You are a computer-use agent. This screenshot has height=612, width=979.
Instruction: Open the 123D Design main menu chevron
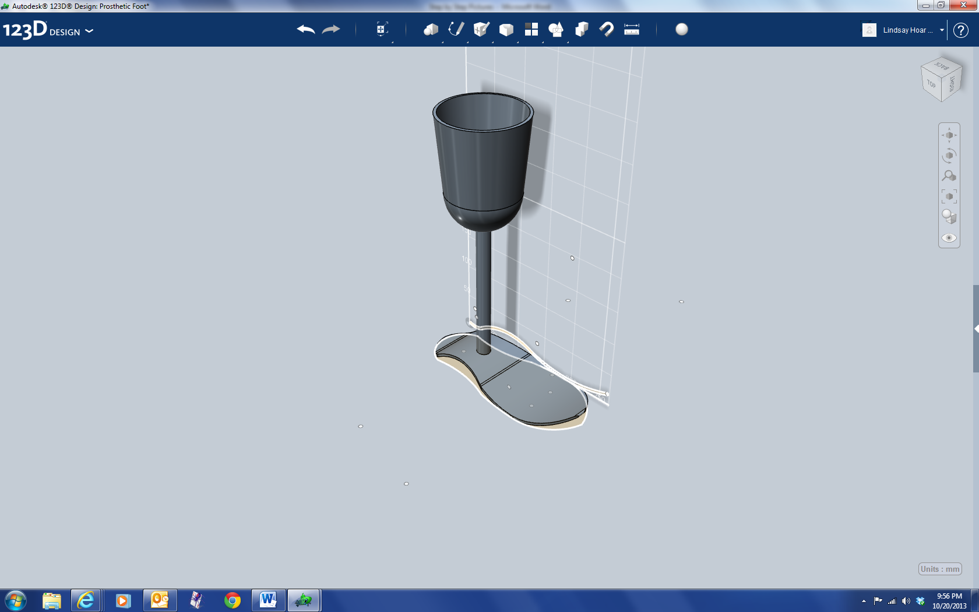pyautogui.click(x=89, y=33)
